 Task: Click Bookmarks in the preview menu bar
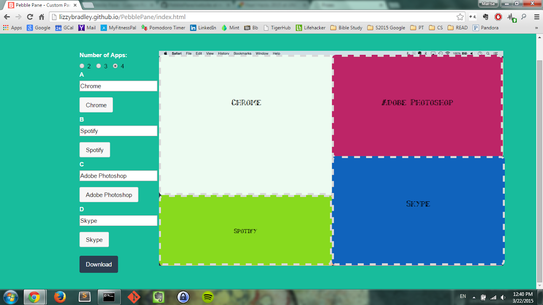tap(242, 53)
